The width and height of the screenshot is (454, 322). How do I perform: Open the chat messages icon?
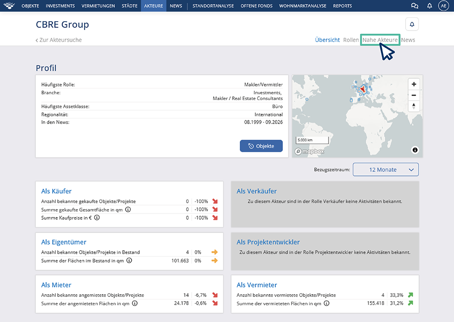415,6
